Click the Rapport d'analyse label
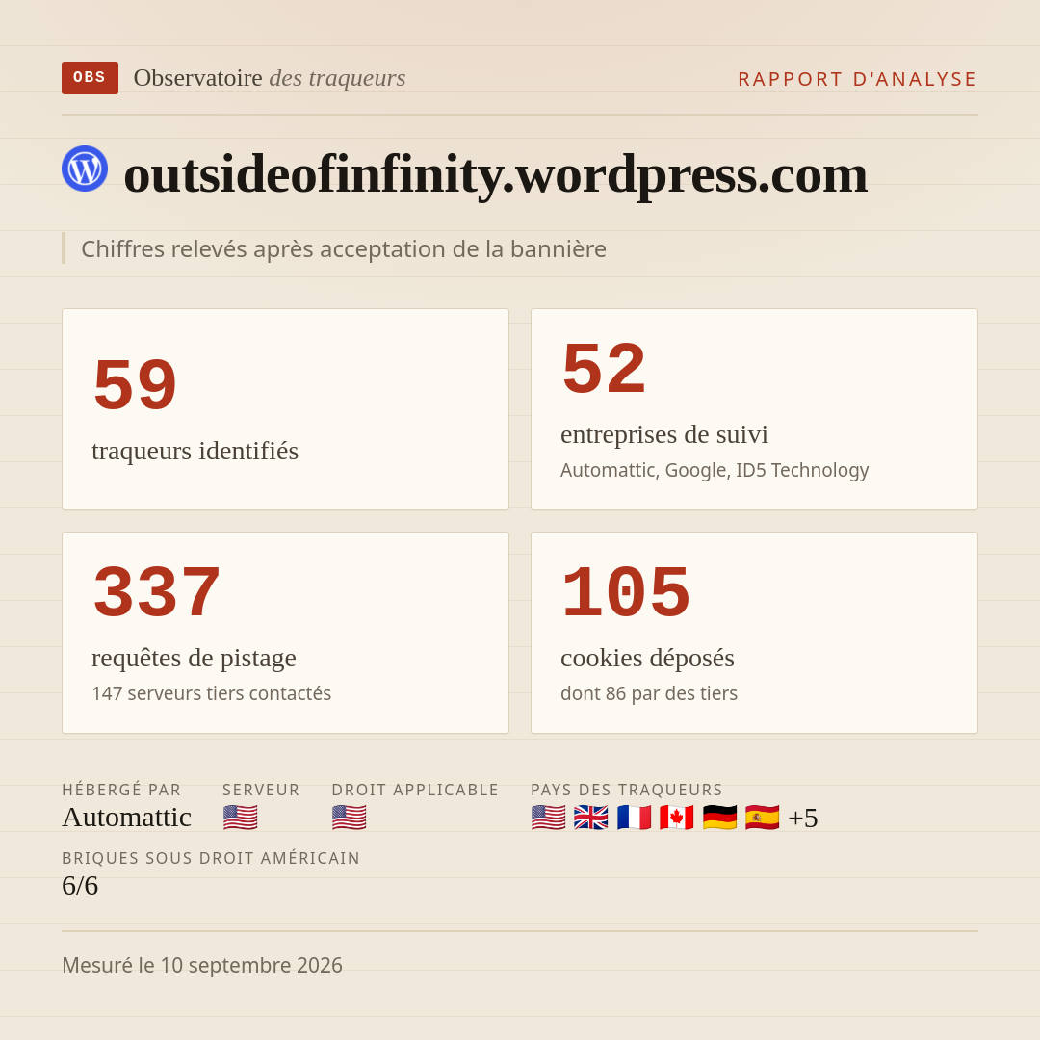The width and height of the screenshot is (1040, 1040). click(858, 79)
